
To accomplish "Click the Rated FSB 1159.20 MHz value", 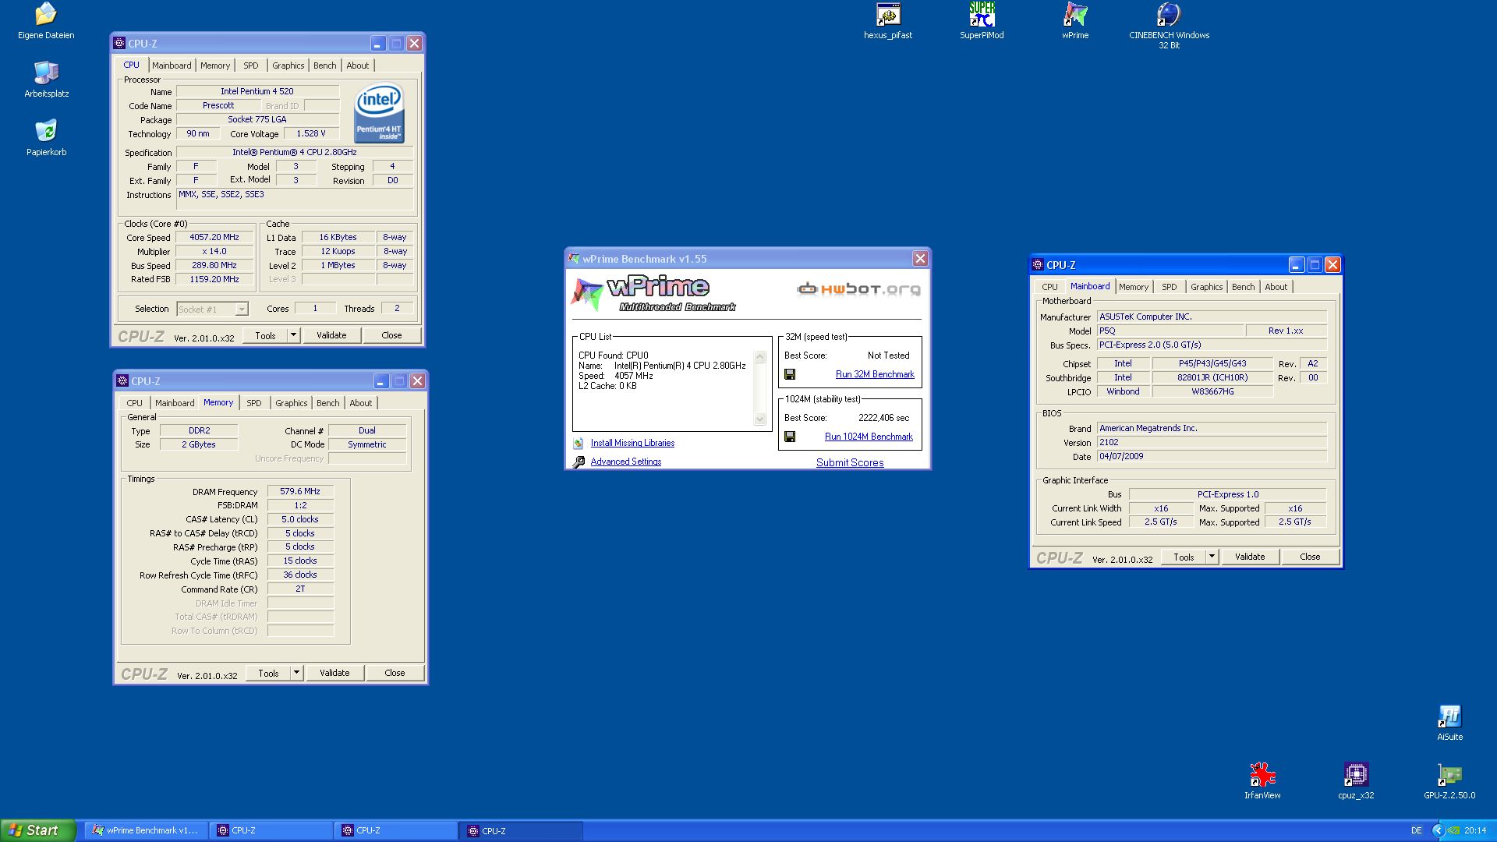I will coord(214,279).
